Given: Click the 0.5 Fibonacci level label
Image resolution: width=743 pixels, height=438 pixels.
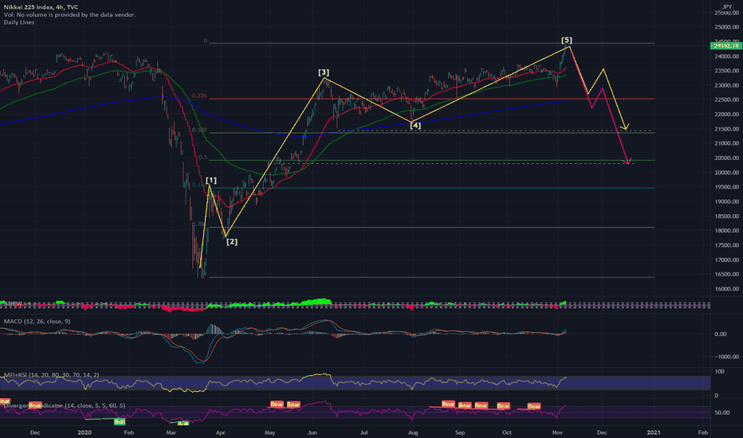Looking at the screenshot, I should tap(202, 157).
